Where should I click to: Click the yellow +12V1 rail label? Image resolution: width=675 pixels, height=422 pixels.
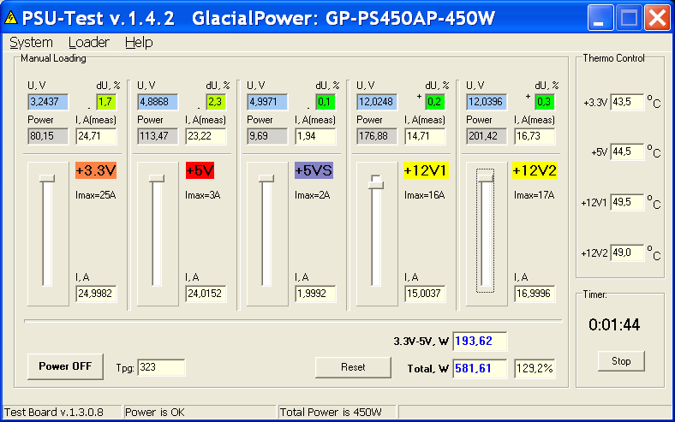tap(426, 170)
